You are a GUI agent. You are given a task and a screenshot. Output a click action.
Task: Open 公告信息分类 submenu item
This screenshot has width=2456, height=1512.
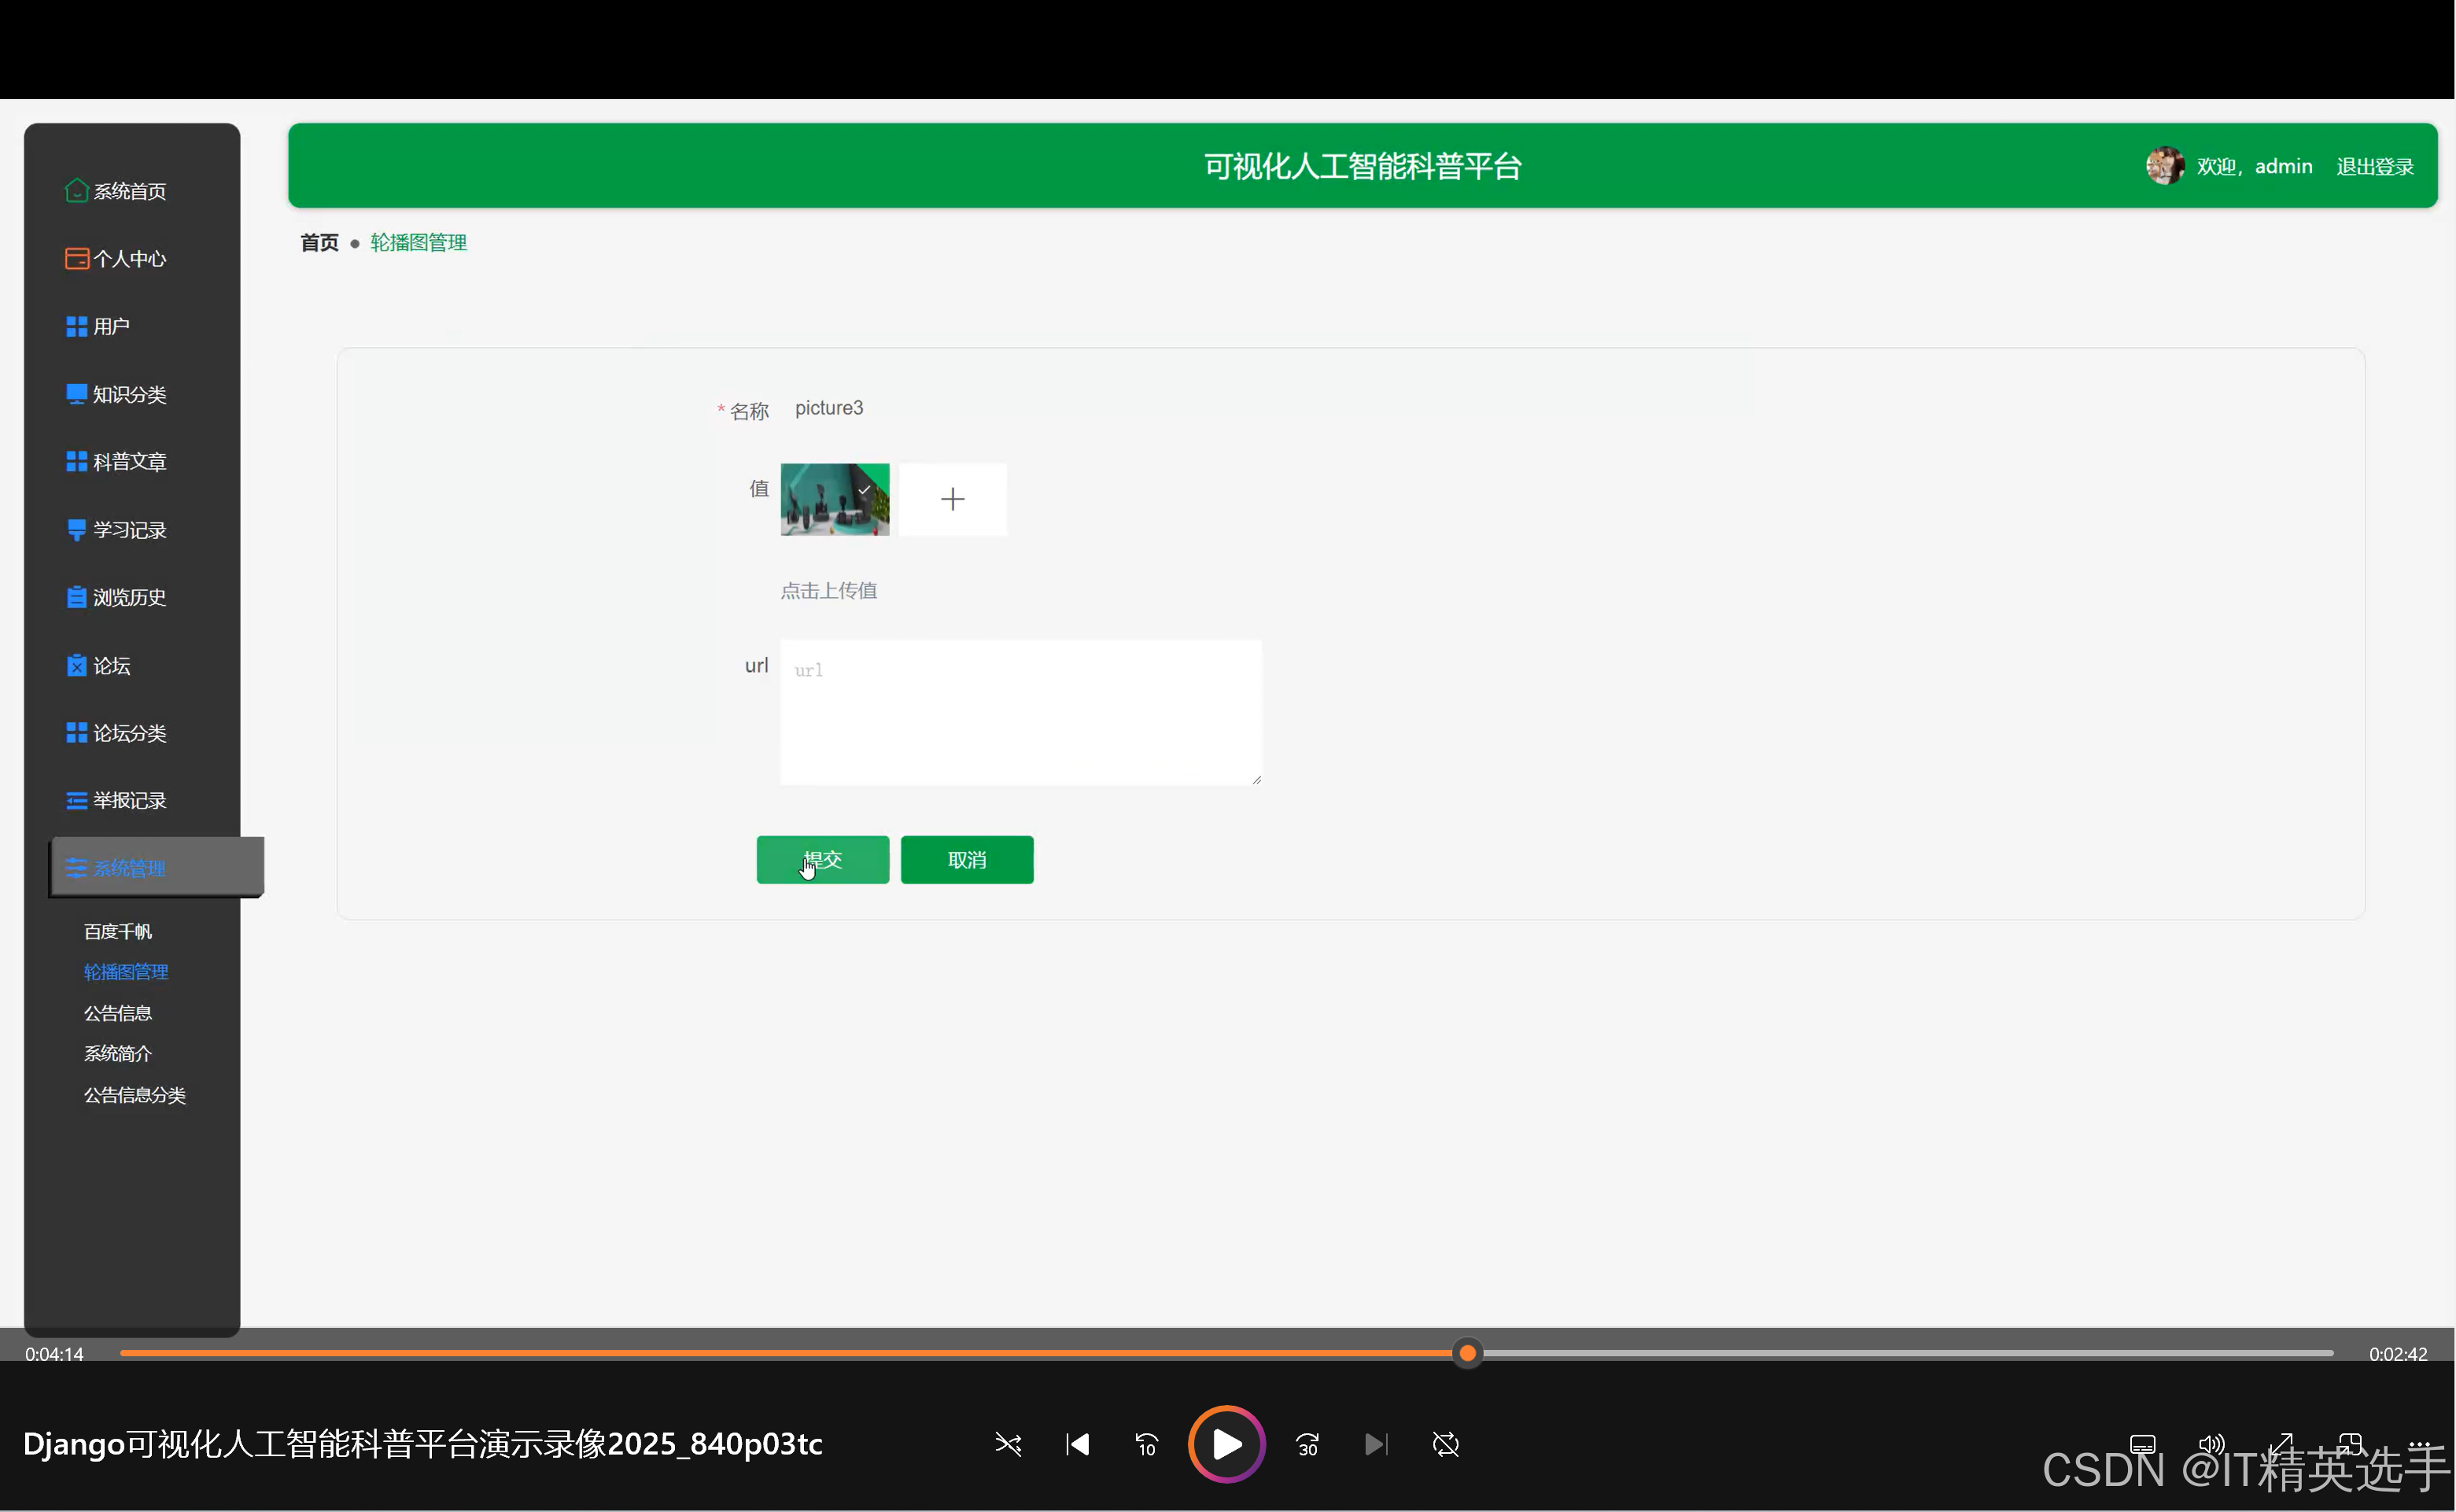(135, 1095)
